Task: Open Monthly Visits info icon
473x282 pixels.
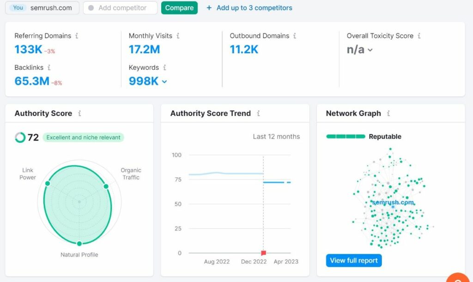Action: 178,36
